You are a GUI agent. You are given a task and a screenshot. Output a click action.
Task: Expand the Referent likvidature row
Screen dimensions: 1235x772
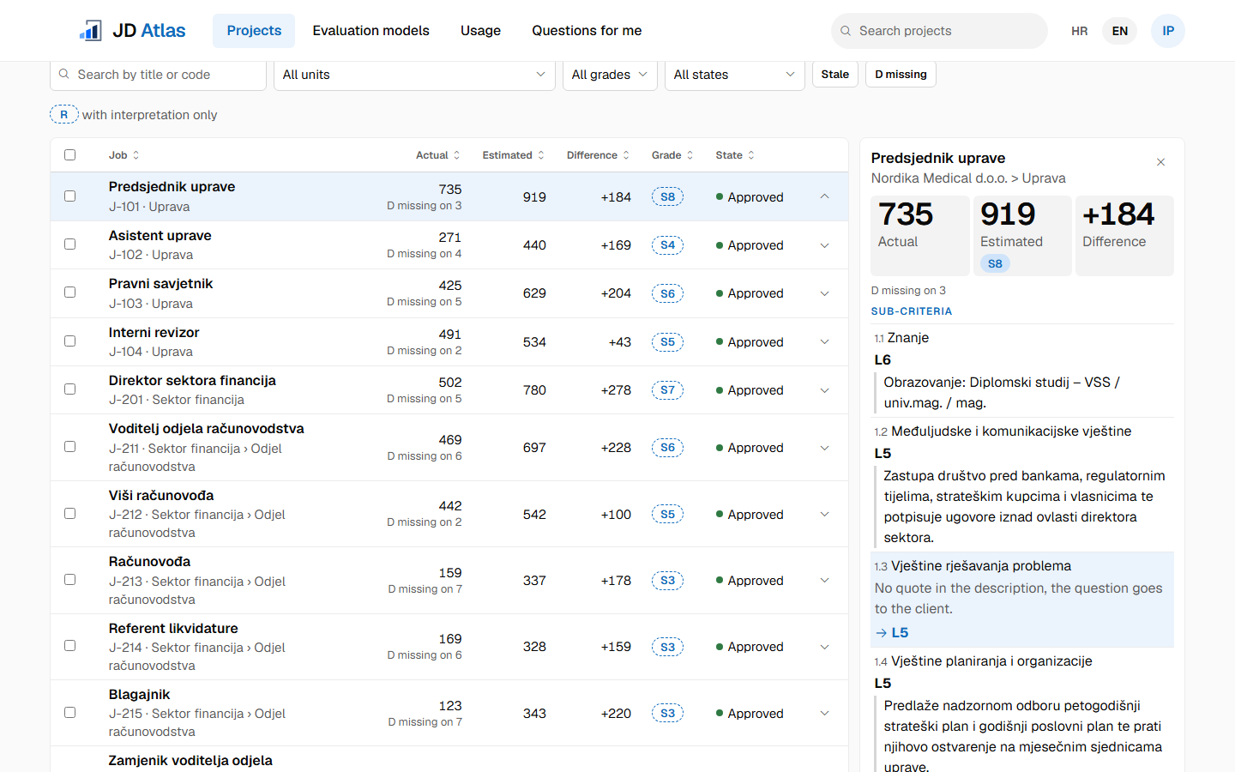tap(824, 647)
